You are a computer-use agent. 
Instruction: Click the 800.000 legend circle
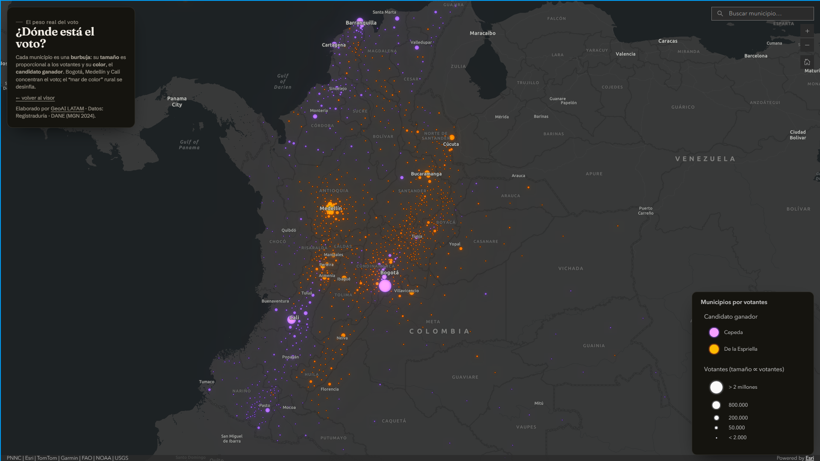716,405
